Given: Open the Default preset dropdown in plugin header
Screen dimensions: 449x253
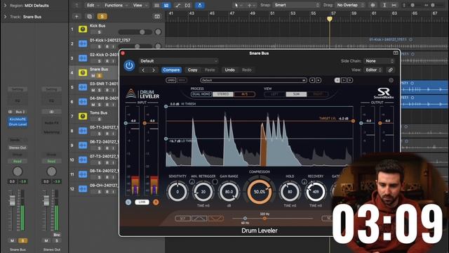Looking at the screenshot, I should click(x=179, y=61).
